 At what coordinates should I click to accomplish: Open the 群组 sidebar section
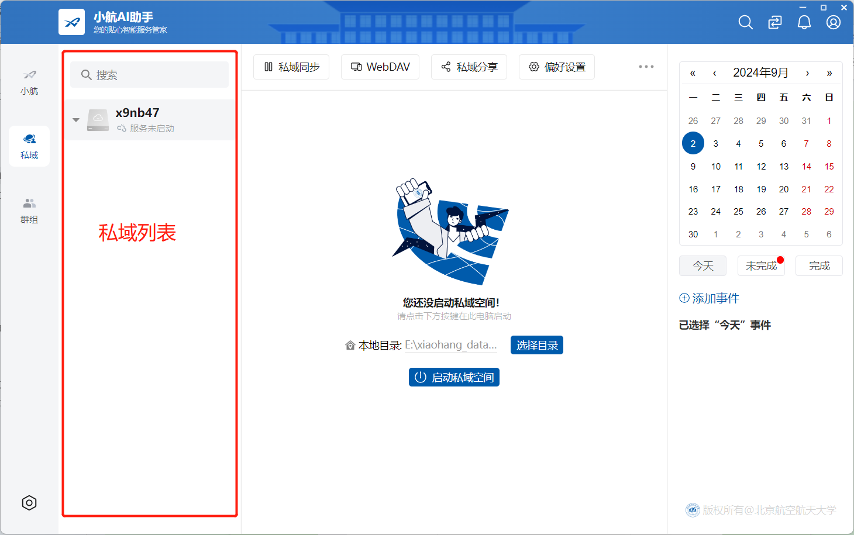tap(29, 210)
